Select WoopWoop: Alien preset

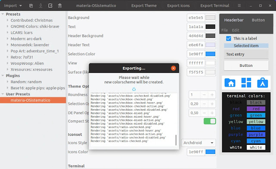27,63
